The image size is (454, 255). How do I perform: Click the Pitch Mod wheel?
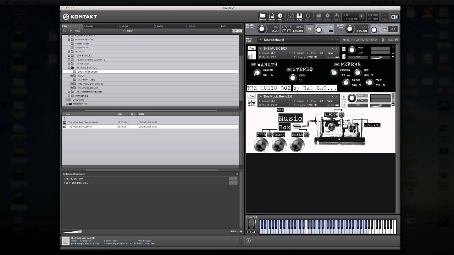pos(250,224)
